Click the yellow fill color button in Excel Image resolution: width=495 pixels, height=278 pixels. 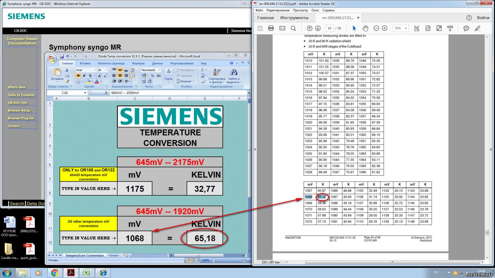tap(88, 81)
